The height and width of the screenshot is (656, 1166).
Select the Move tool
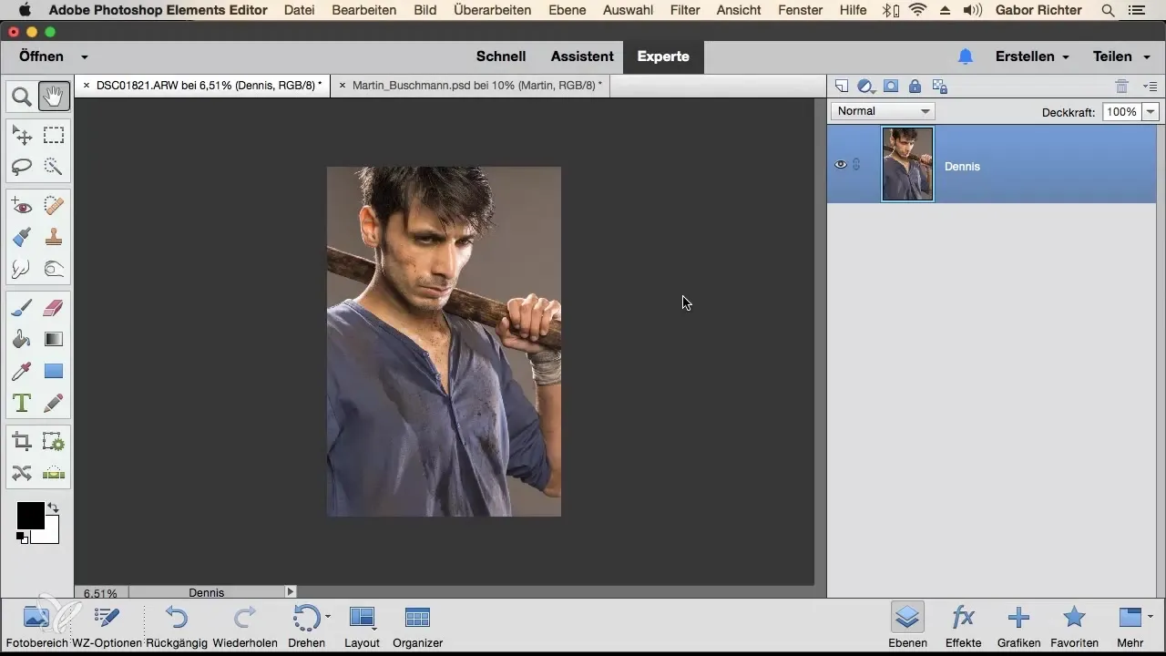tap(22, 136)
